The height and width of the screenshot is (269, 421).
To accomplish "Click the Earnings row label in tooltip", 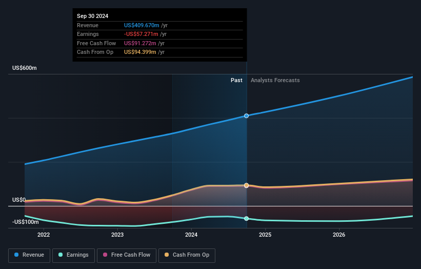I will (x=88, y=34).
